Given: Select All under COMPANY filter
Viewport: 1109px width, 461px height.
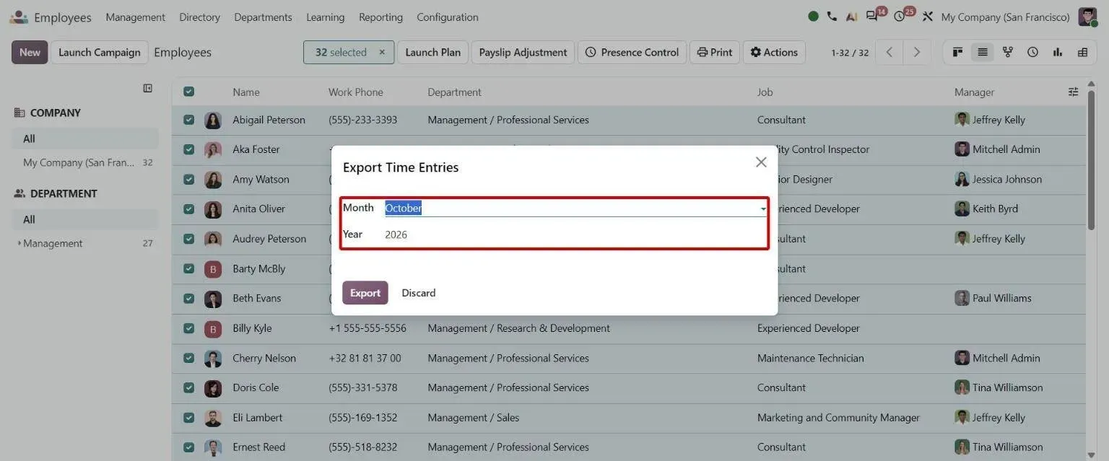Looking at the screenshot, I should (85, 139).
